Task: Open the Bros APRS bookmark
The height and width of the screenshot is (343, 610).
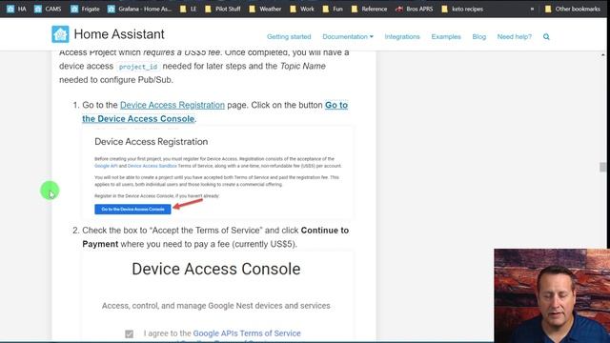Action: click(415, 9)
